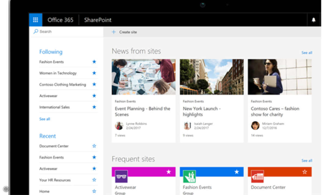This screenshot has height=195, width=325.
Task: Click See all under Following
Action: 45,119
